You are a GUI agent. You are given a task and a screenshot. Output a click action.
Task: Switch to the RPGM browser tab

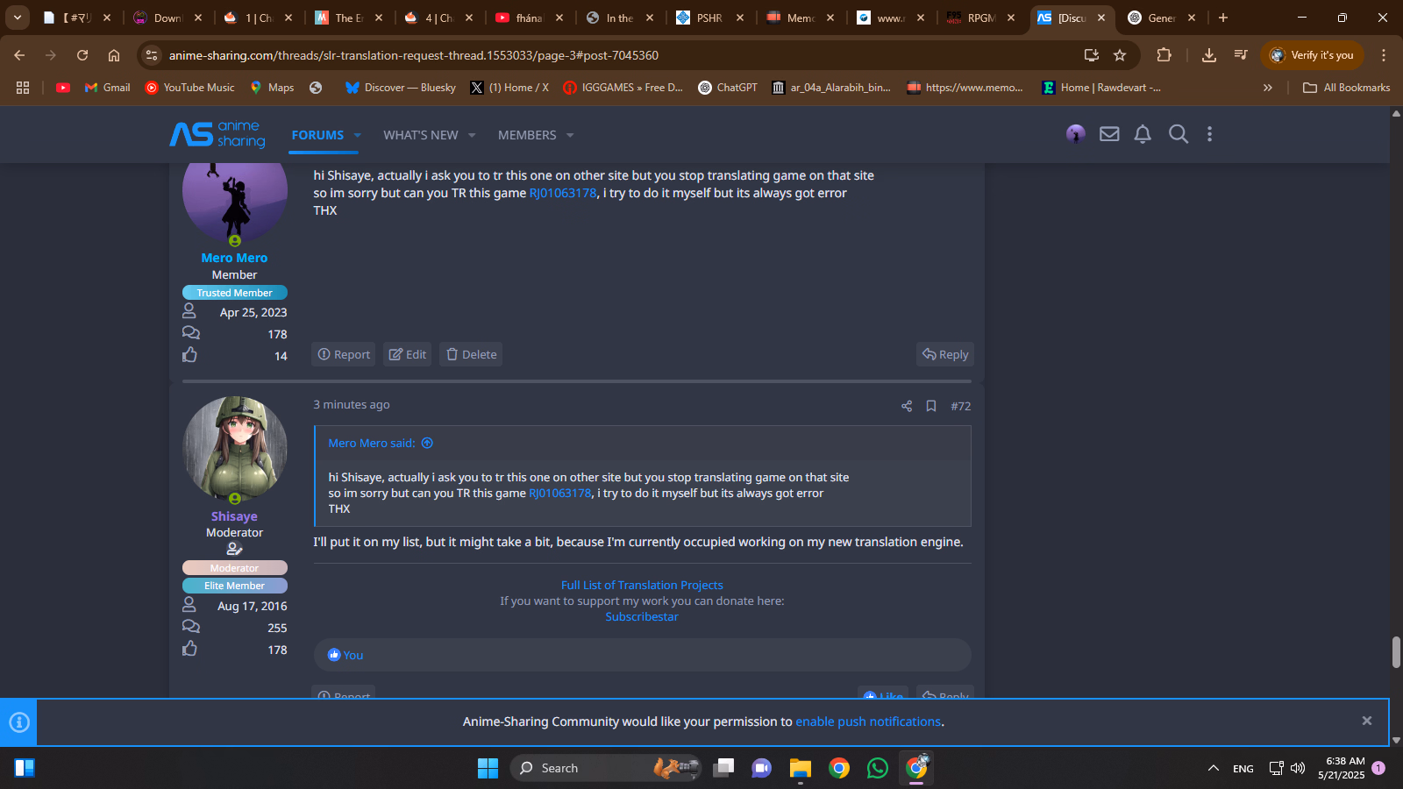coord(973,18)
